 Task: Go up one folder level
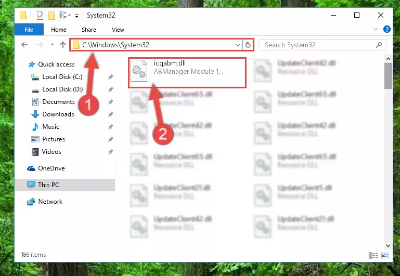pyautogui.click(x=63, y=45)
